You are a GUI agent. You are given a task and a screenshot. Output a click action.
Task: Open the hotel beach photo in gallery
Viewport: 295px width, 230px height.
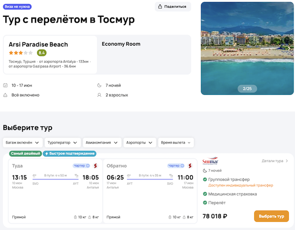[247, 48]
